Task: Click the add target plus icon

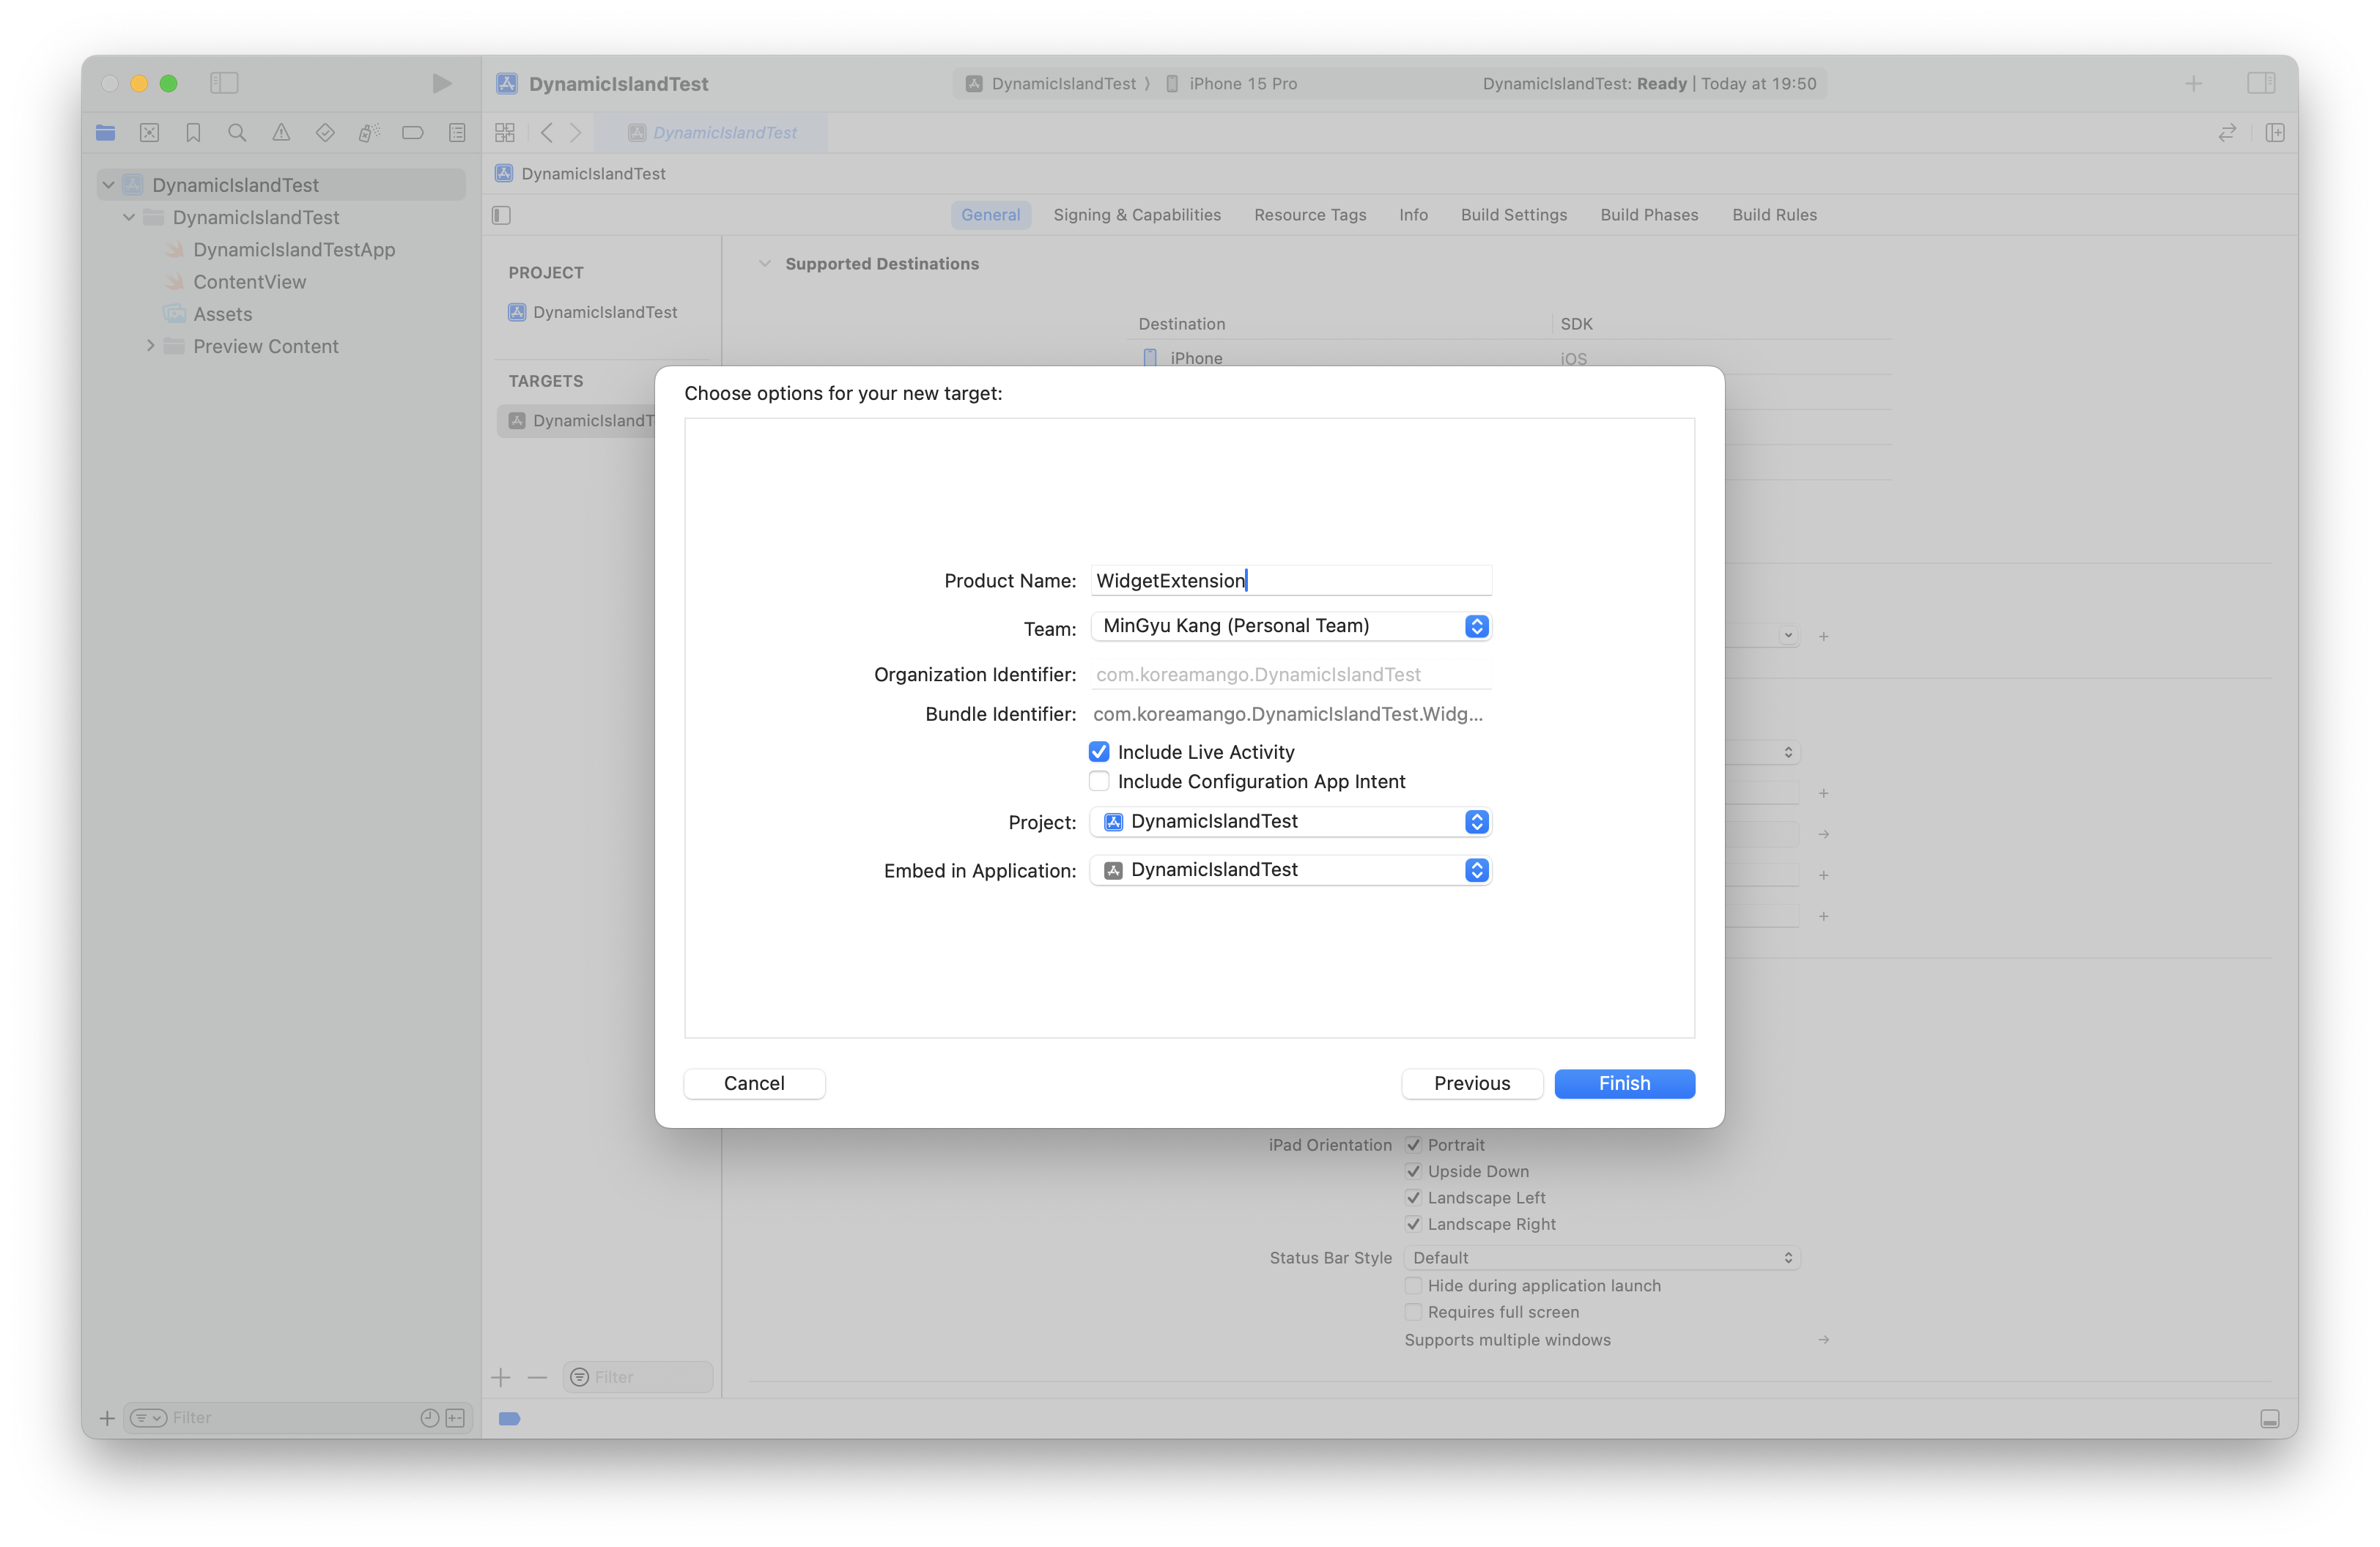Action: (501, 1377)
